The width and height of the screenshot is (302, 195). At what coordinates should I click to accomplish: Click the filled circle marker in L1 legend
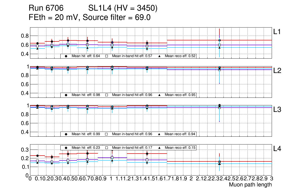click(x=66, y=56)
